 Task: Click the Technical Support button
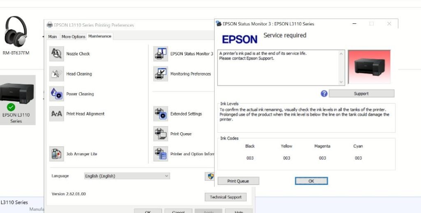coord(226,197)
